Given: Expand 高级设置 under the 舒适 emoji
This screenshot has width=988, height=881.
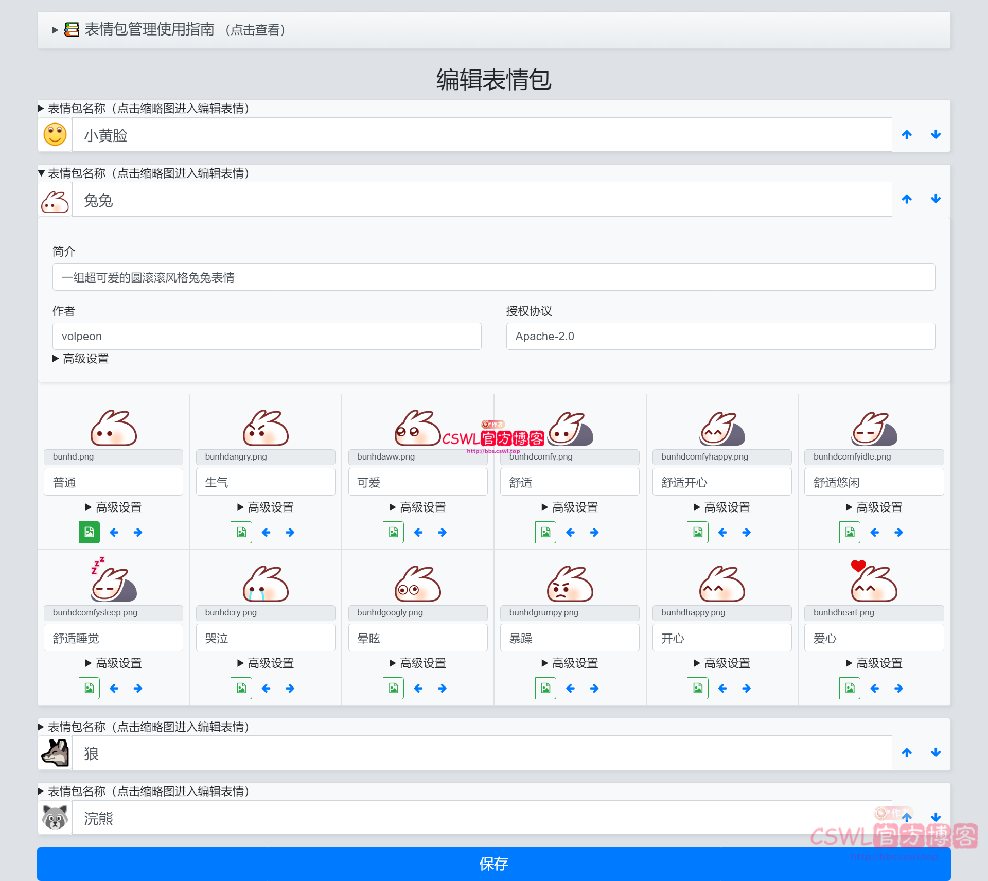Looking at the screenshot, I should 570,507.
